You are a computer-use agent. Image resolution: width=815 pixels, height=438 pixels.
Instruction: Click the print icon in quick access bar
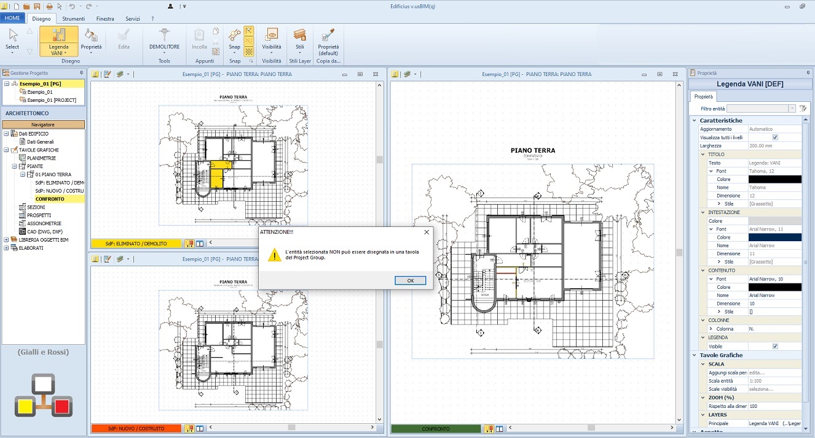[49, 6]
